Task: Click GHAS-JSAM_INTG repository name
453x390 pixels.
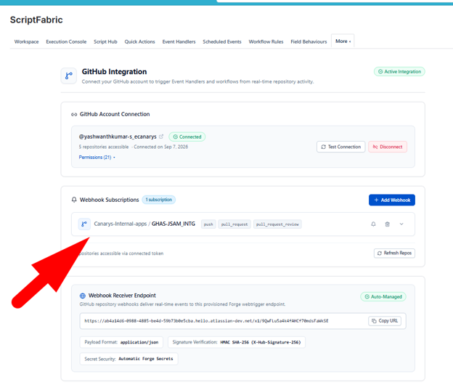Action: point(174,224)
